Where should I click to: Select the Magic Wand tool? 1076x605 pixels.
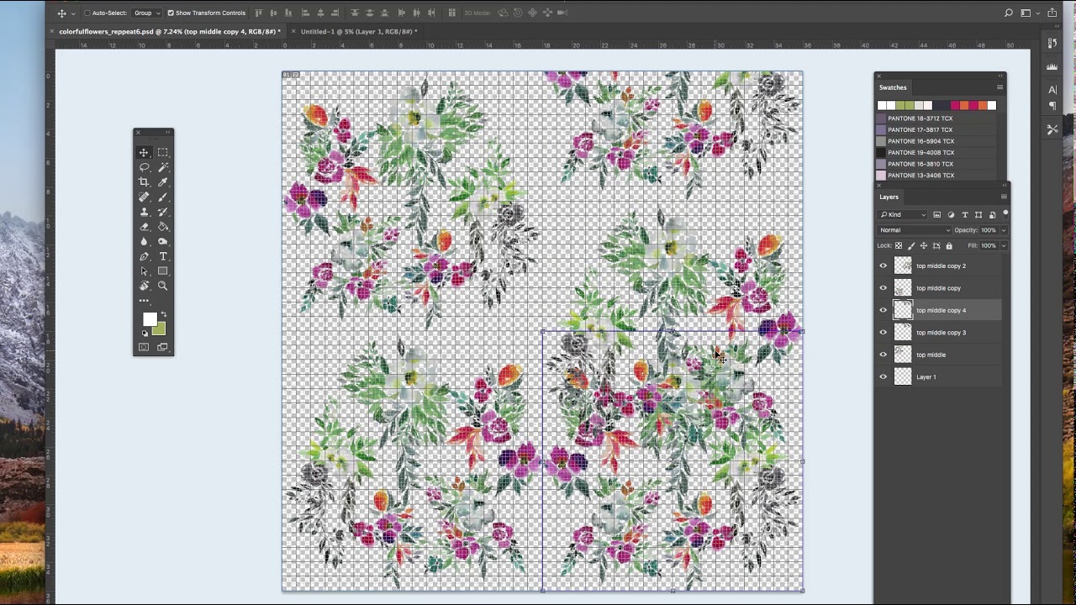pos(163,167)
